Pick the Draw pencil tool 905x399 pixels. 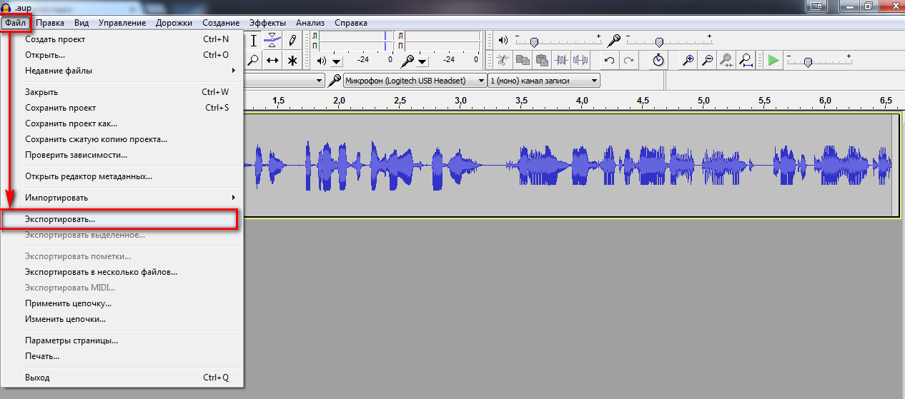click(x=292, y=39)
